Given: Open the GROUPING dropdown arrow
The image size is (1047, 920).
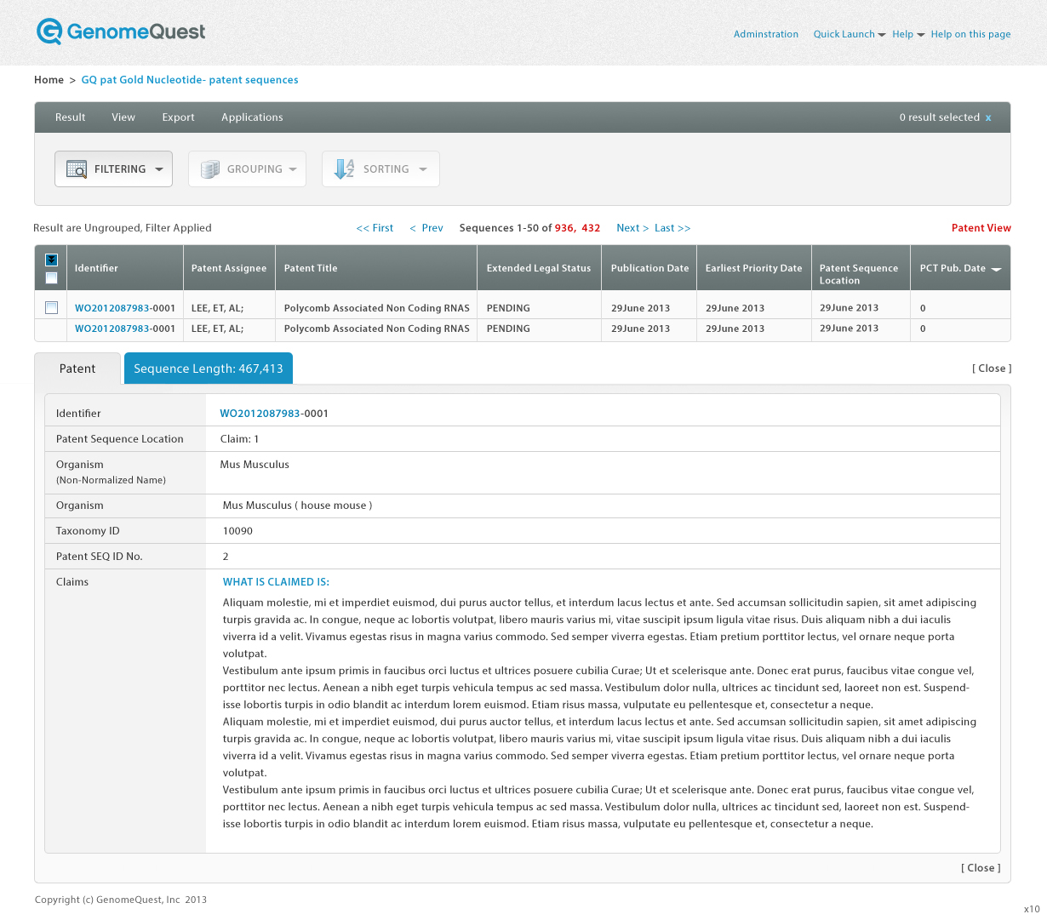Looking at the screenshot, I should pos(293,169).
